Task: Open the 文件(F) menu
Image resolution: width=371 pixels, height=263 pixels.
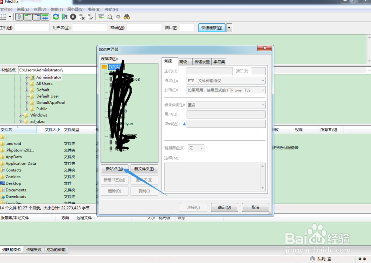Action: coord(6,10)
